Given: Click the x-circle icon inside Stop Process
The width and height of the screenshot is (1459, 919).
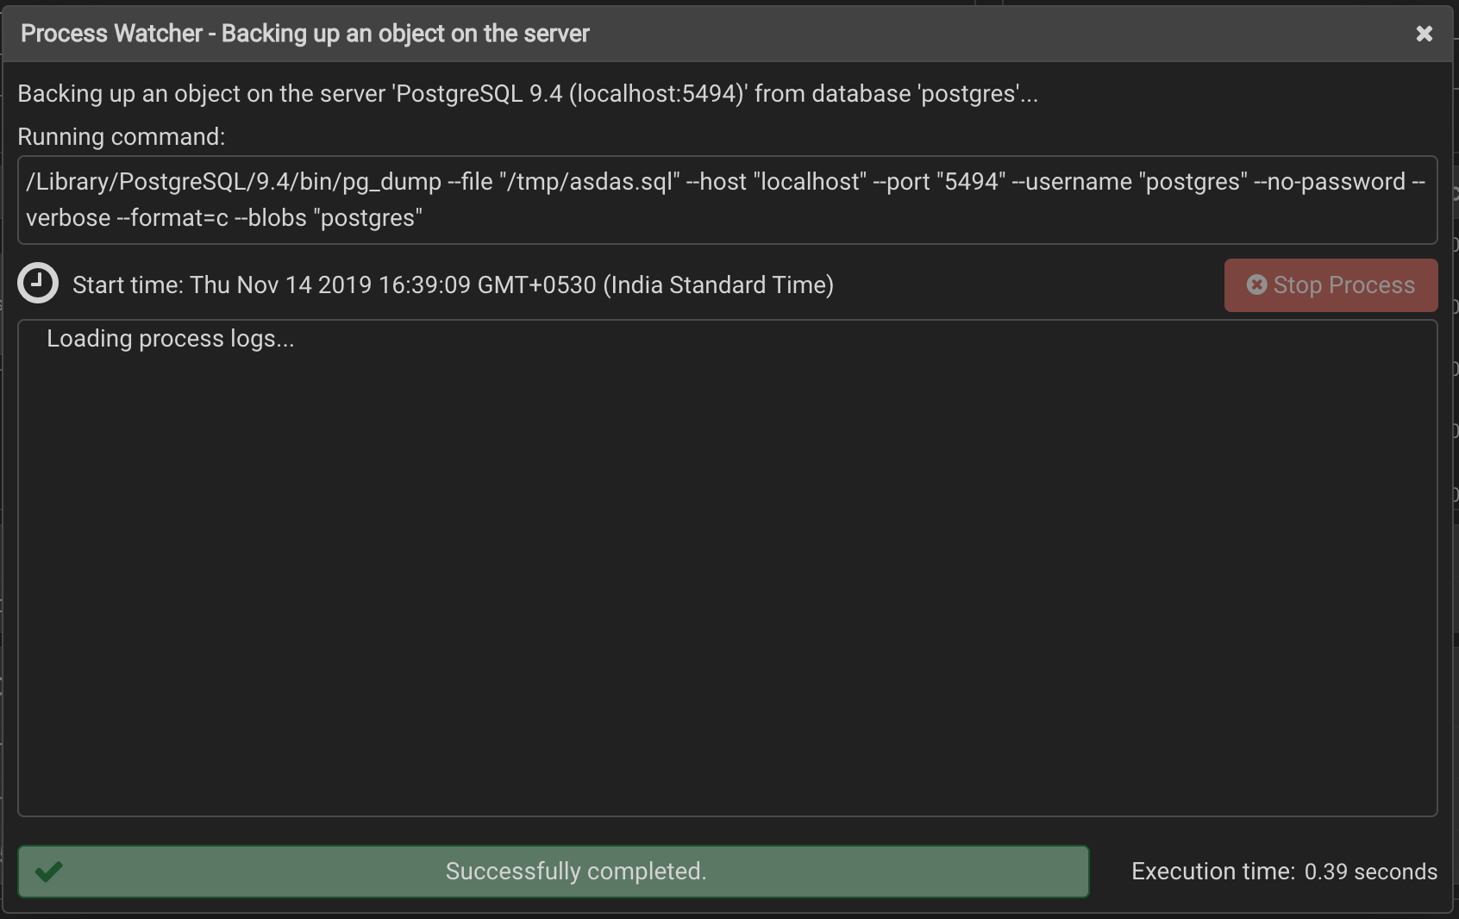Looking at the screenshot, I should (x=1256, y=284).
